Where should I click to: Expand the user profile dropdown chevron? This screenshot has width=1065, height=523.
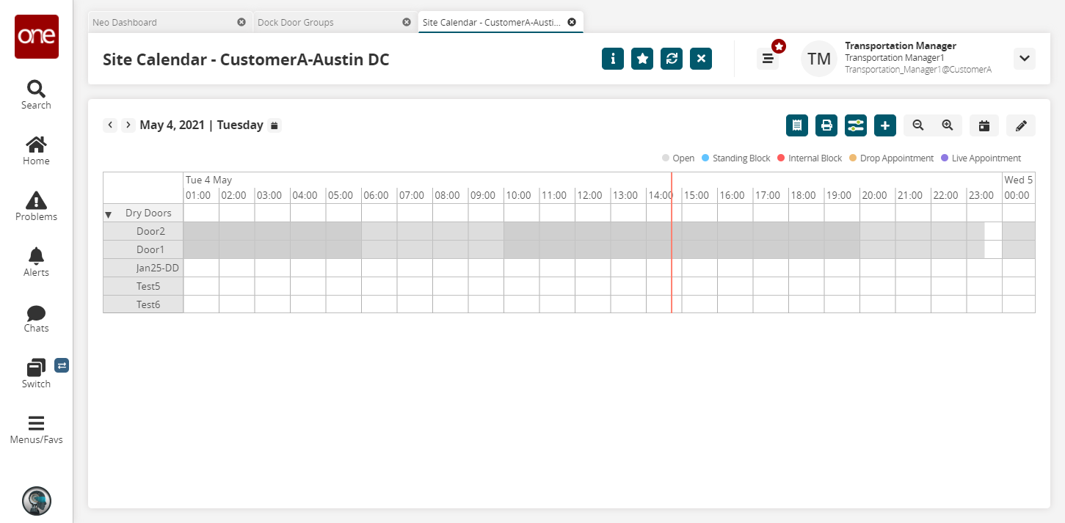click(1025, 59)
